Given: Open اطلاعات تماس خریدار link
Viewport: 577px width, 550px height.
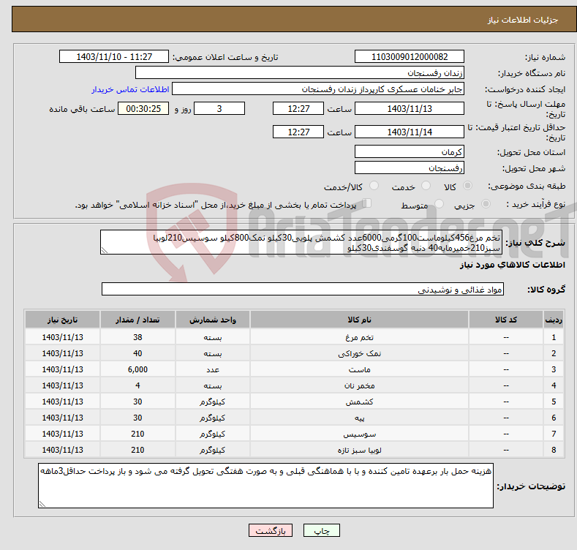Looking at the screenshot, I should 130,89.
